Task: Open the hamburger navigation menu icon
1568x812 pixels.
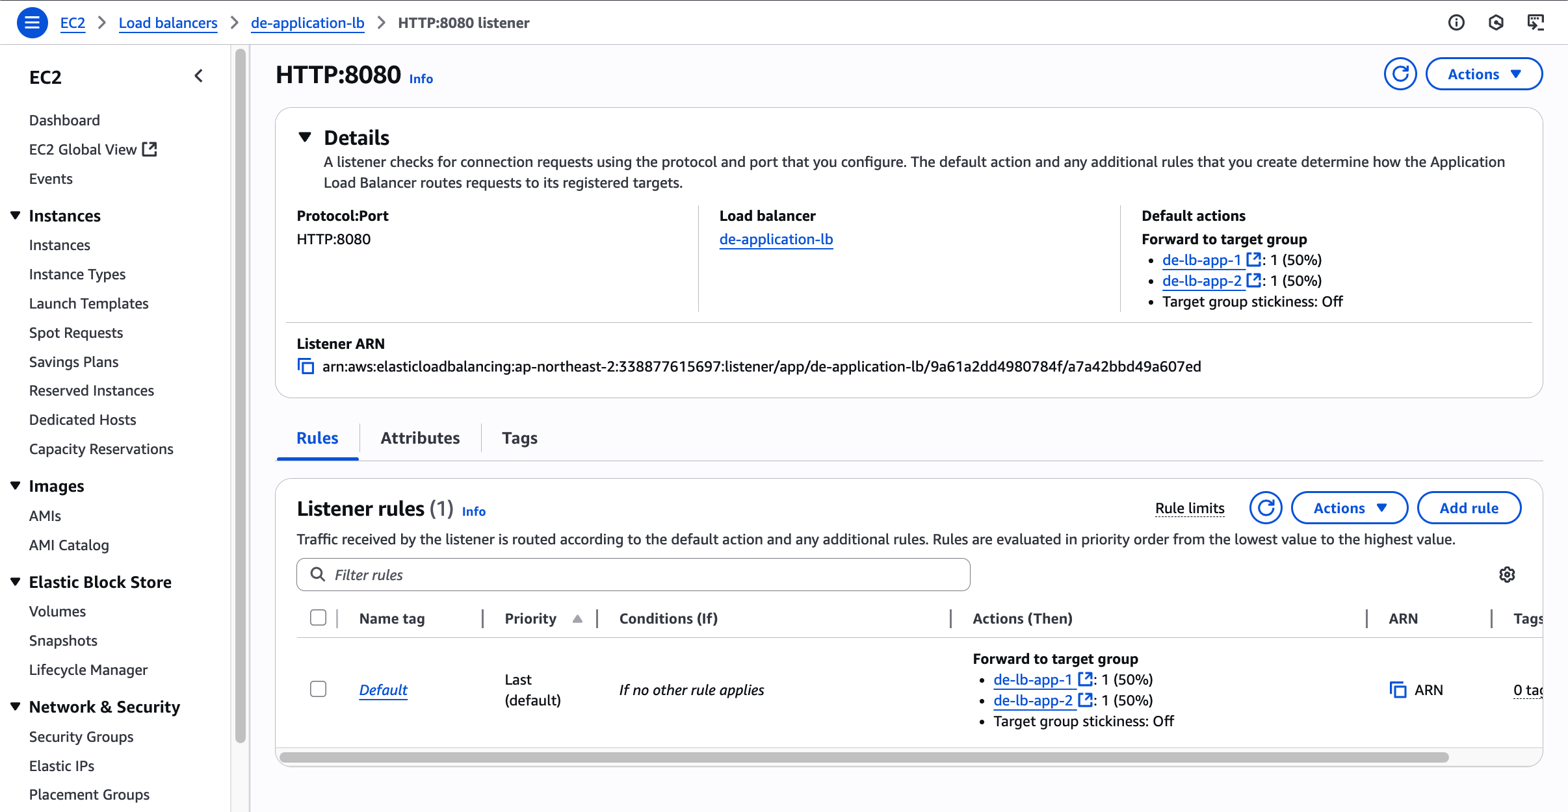Action: point(32,23)
